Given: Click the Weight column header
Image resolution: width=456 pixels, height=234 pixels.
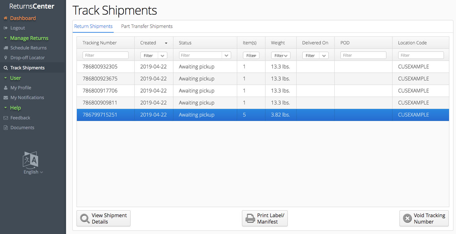Looking at the screenshot, I should tap(281, 43).
